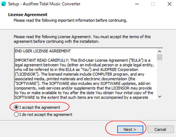Viewport: 176px width, 137px height.
Task: Click the Setup - AudFree Tidal Music Converter title
Action: 44,4
